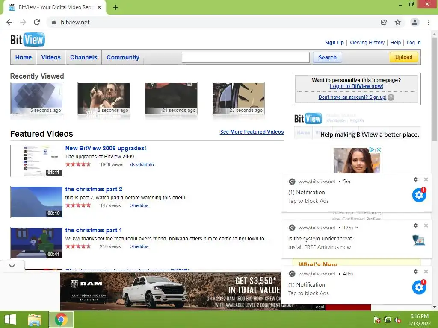Open the Windows Start button
Image resolution: width=438 pixels, height=328 pixels.
click(10, 319)
